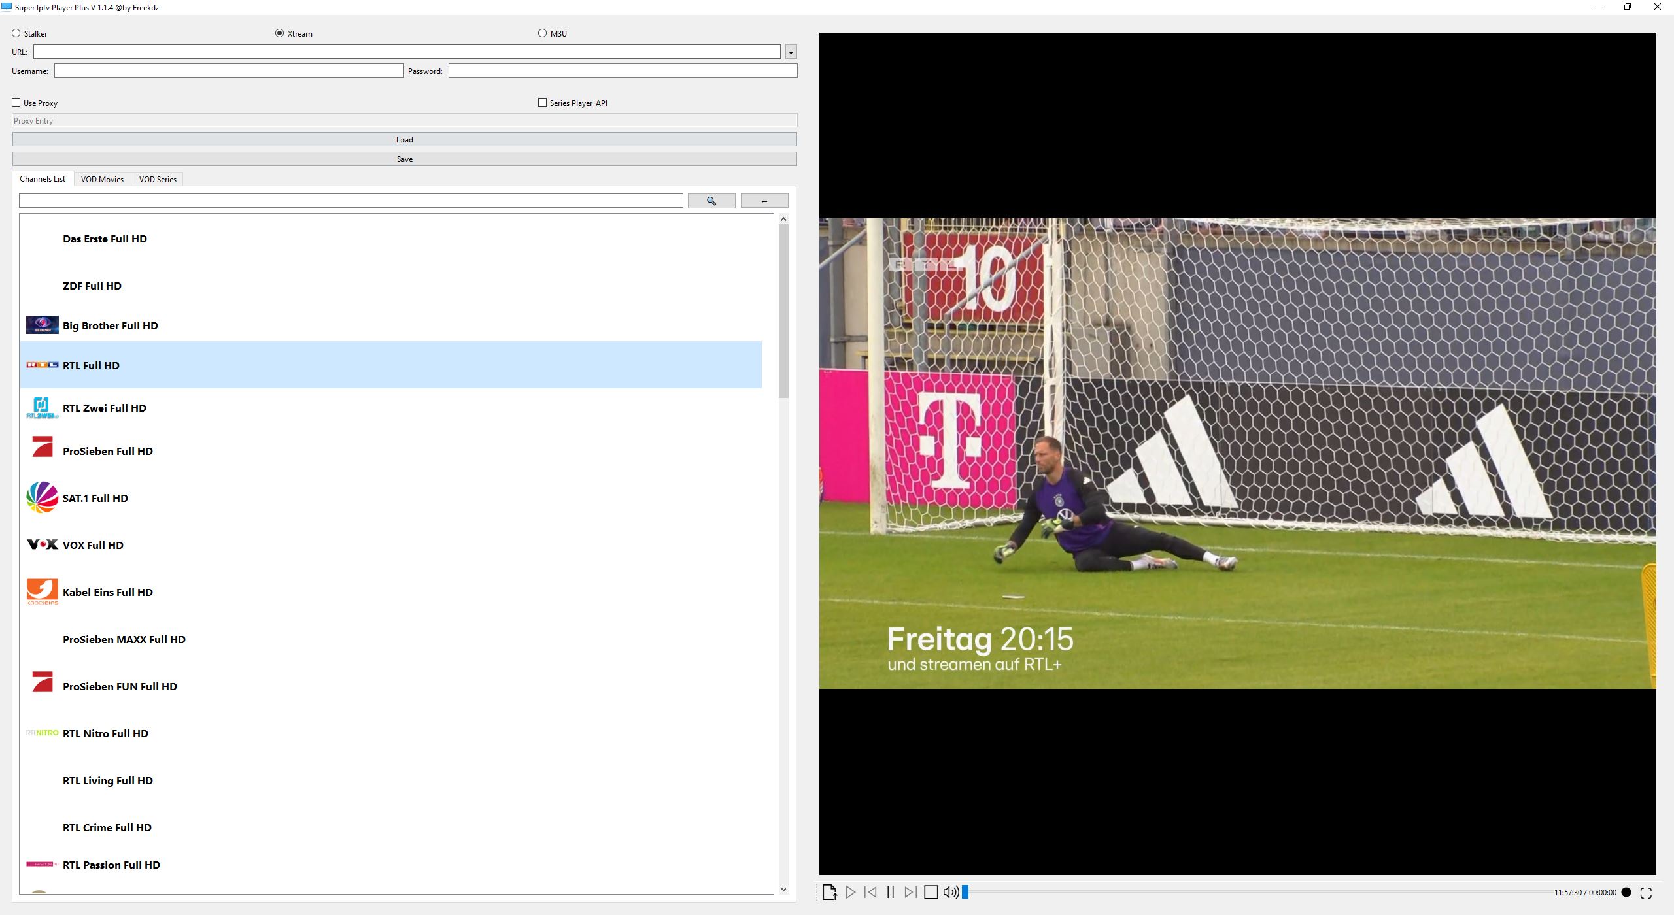Select the RTL Full HD channel name
The image size is (1674, 915).
[91, 365]
